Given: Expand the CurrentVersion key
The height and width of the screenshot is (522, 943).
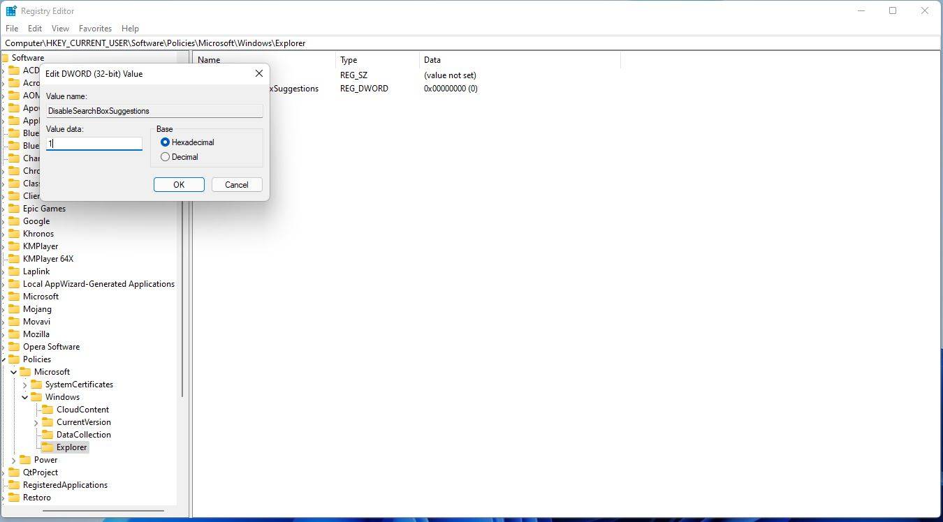Looking at the screenshot, I should pos(36,422).
